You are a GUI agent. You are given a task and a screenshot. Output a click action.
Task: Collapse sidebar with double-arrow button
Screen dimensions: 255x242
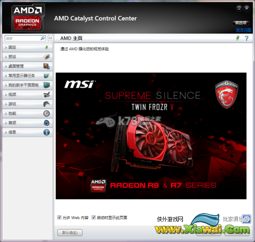point(51,38)
